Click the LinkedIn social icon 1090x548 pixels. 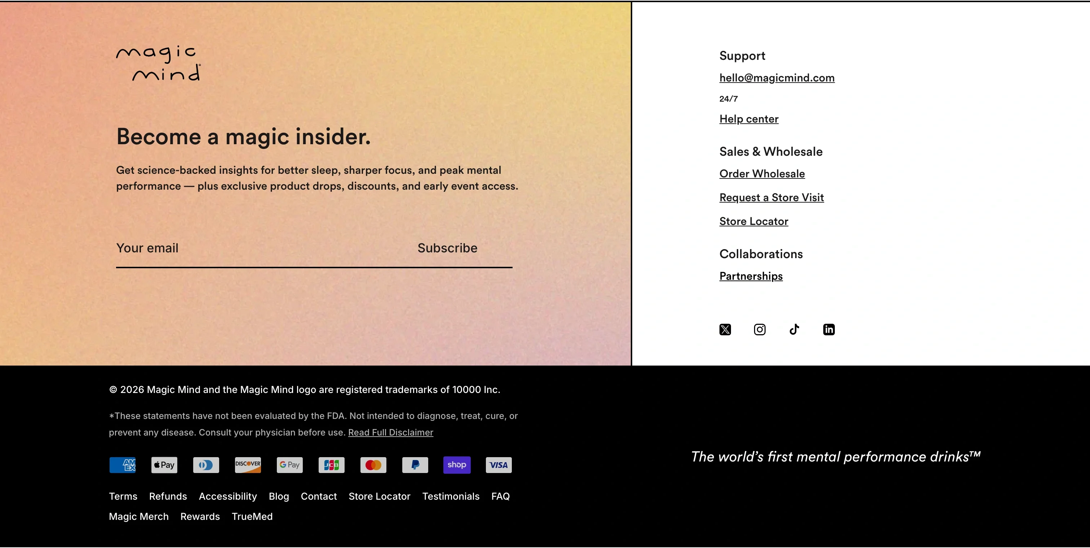tap(829, 329)
